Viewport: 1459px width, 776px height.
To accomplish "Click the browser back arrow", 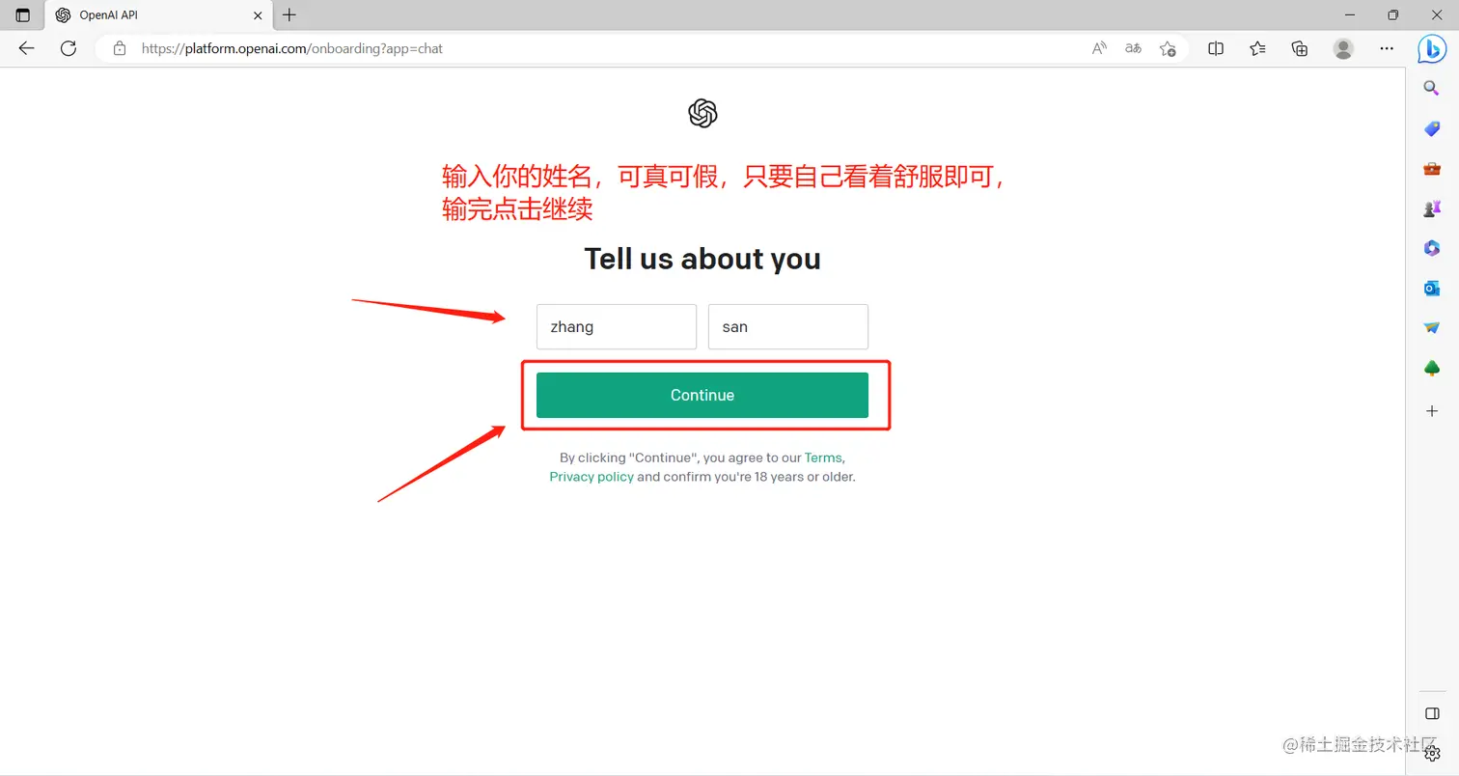I will click(26, 48).
